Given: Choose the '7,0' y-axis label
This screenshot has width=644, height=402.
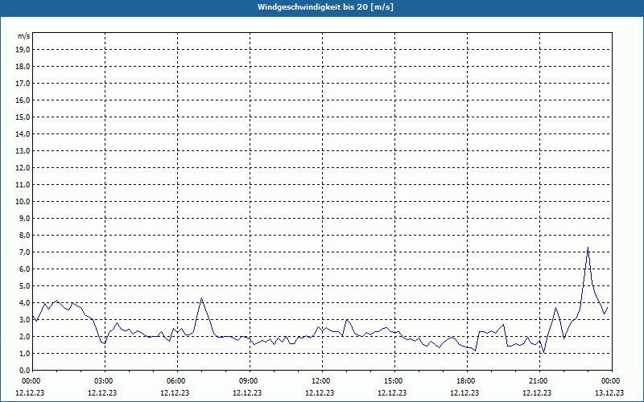Looking at the screenshot, I should tap(24, 252).
